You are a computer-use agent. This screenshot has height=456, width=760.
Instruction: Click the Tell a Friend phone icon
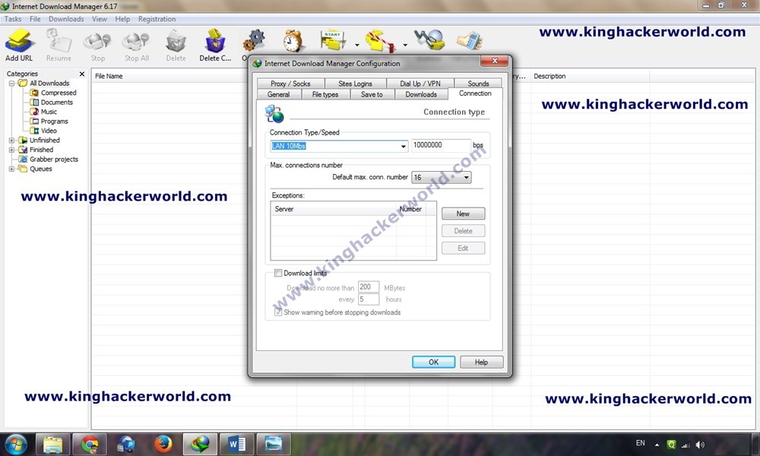coord(469,41)
